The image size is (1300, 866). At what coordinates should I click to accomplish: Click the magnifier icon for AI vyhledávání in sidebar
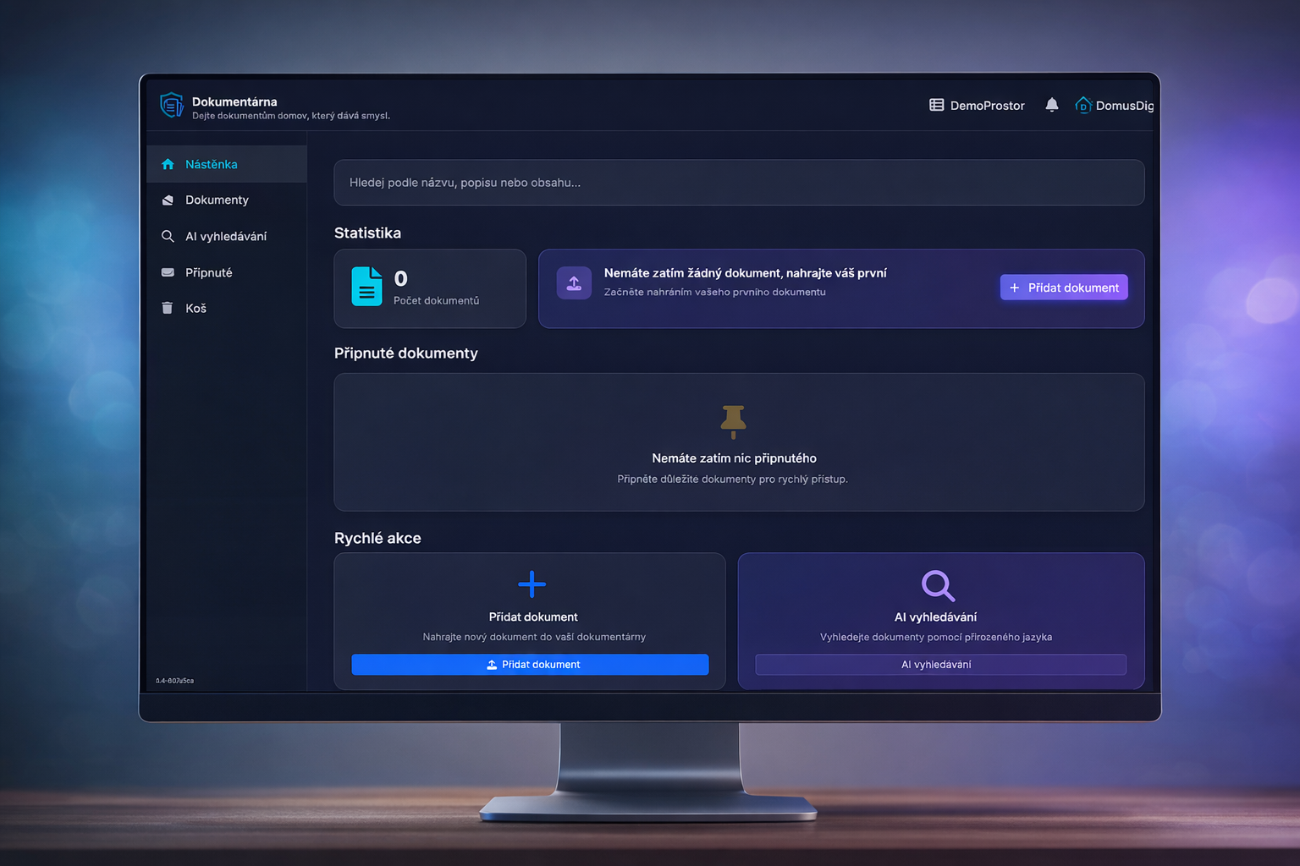[168, 236]
